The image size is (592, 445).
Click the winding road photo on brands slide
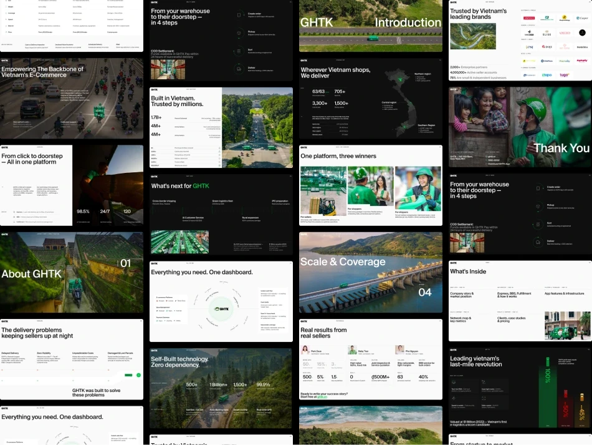[473, 36]
